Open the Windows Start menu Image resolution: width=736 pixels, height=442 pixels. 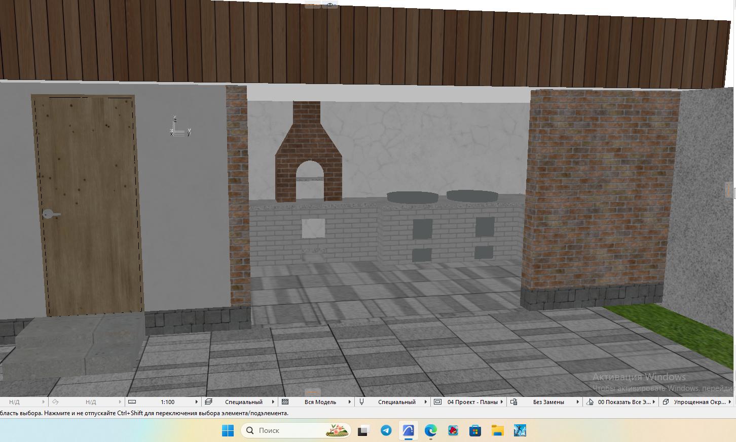coord(228,430)
